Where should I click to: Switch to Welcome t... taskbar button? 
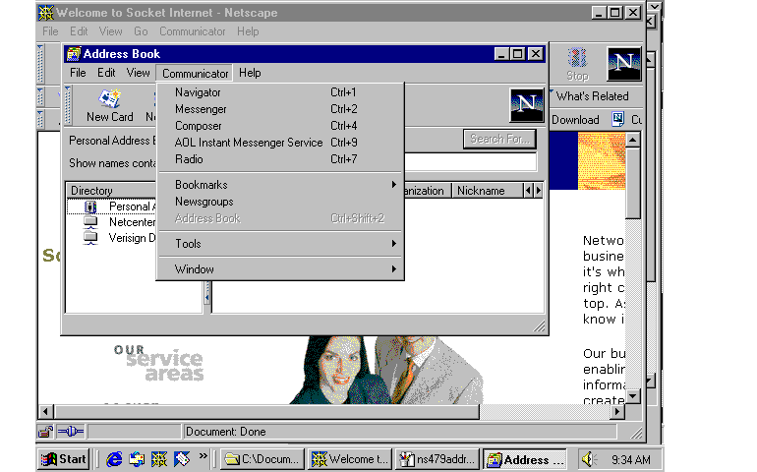[x=350, y=459]
